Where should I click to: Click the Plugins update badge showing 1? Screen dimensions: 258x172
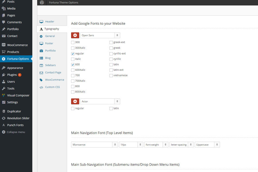click(x=19, y=75)
